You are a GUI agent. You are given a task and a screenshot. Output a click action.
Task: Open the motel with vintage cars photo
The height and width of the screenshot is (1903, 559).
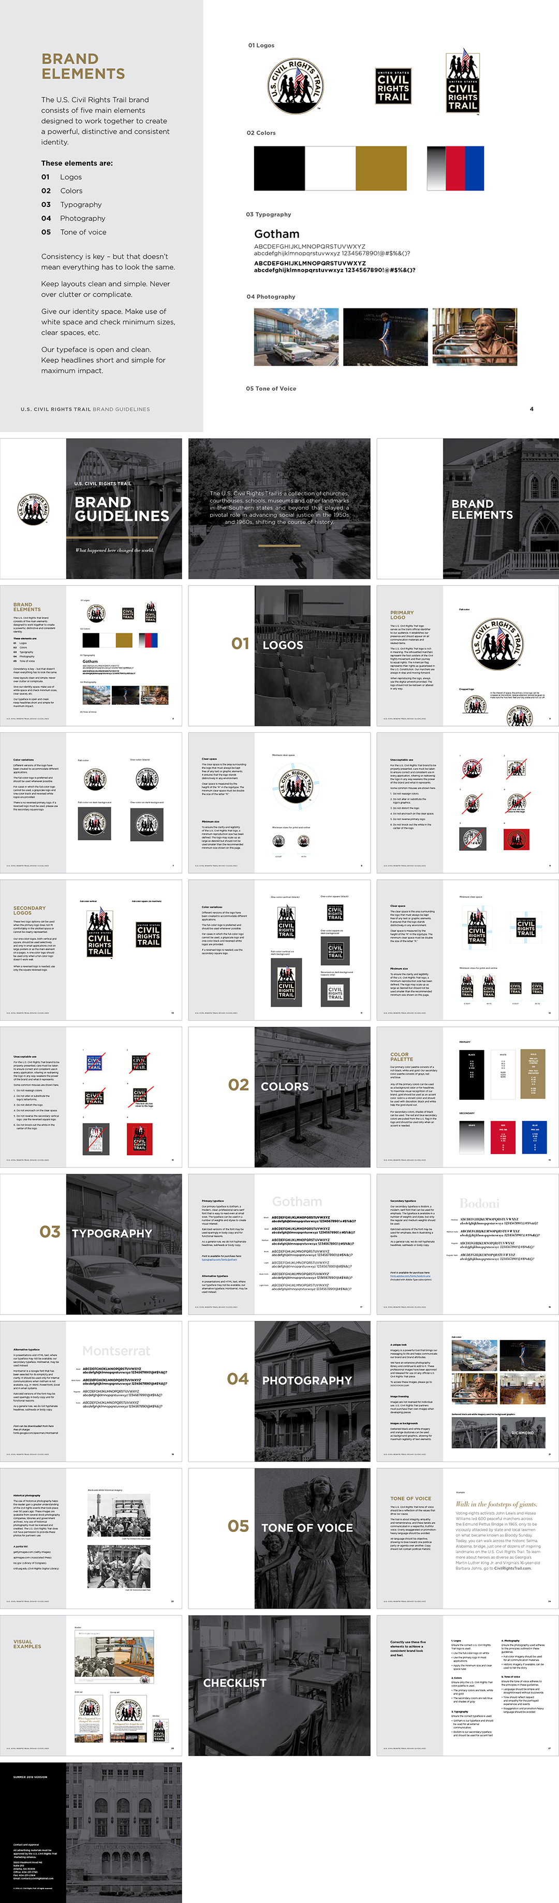pos(296,337)
